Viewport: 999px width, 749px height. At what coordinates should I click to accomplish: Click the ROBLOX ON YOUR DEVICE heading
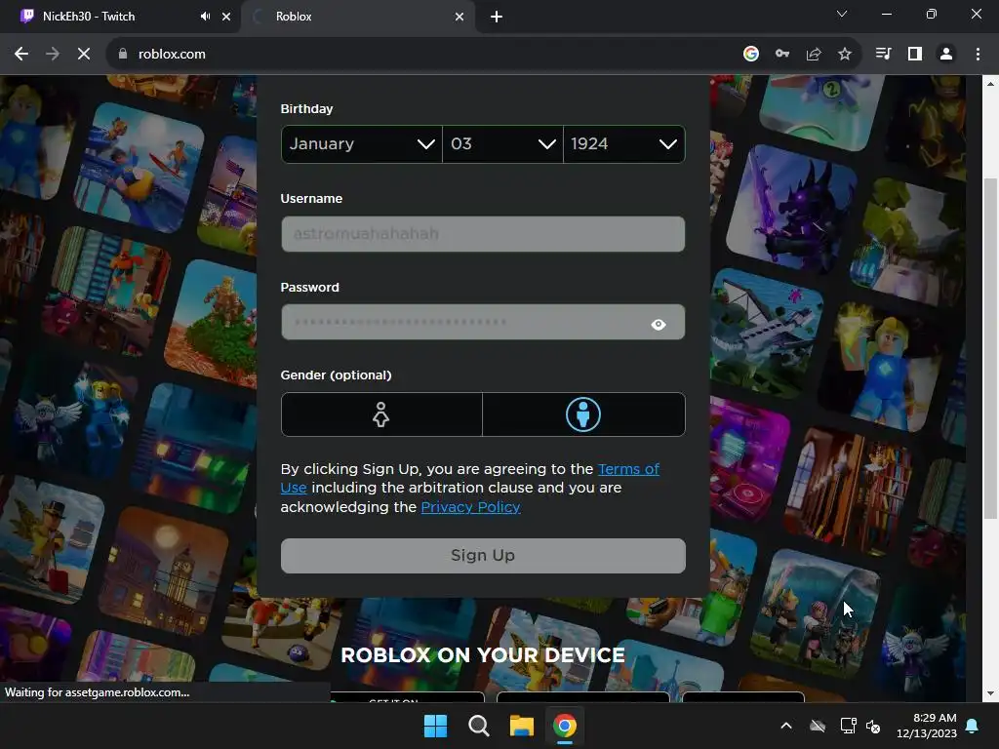(x=483, y=655)
